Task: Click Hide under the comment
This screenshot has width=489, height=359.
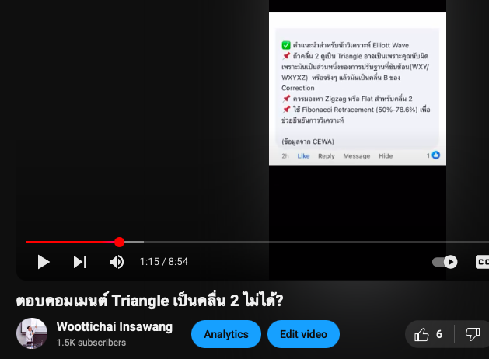Action: click(386, 156)
